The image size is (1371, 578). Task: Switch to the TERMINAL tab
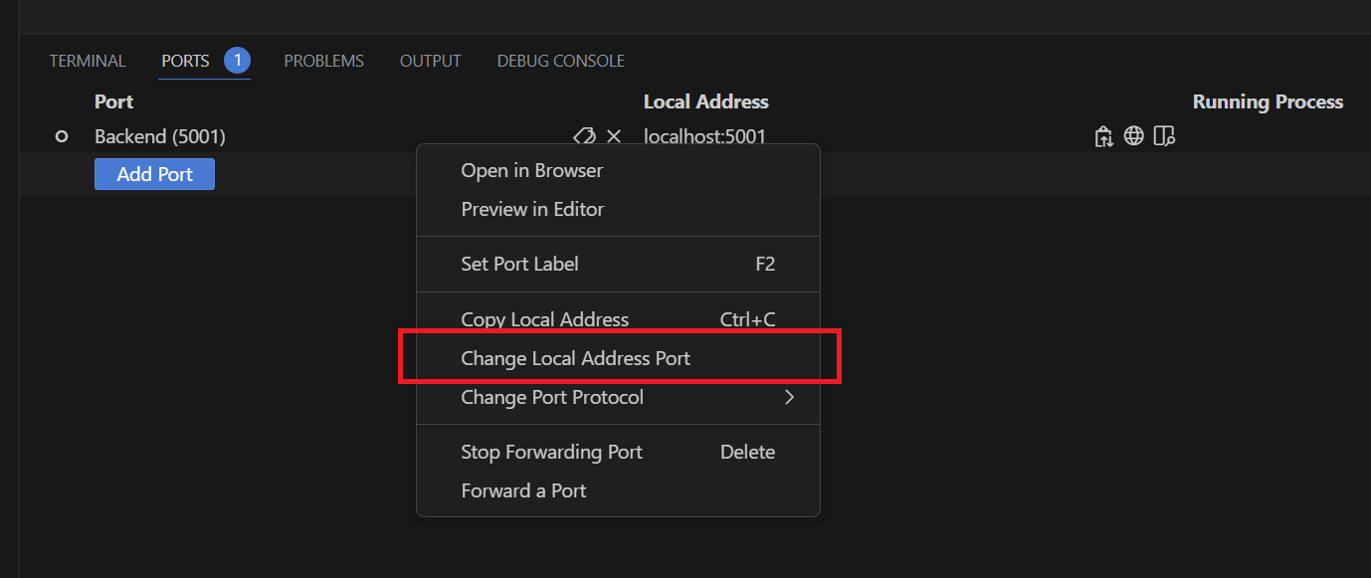click(88, 60)
